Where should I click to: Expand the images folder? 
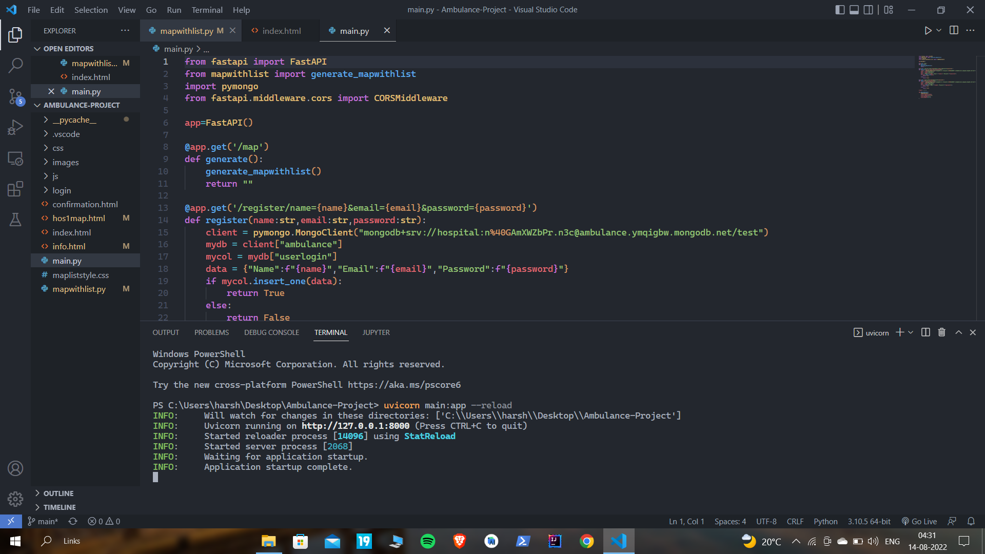coord(65,162)
